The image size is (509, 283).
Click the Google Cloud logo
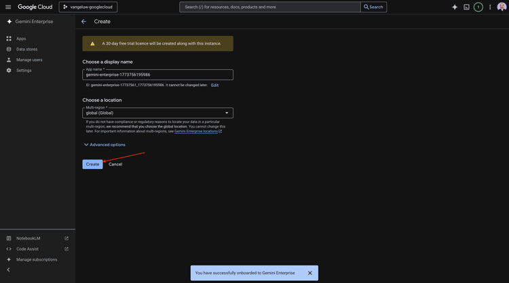coord(35,7)
